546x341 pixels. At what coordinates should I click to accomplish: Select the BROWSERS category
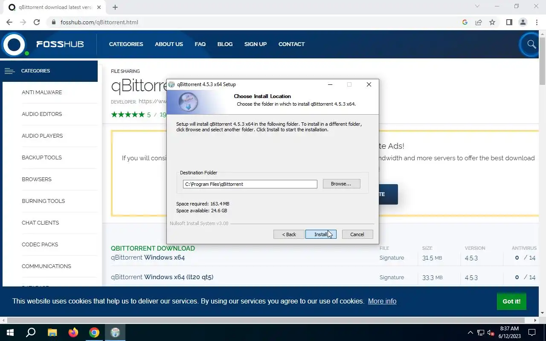coord(37,179)
